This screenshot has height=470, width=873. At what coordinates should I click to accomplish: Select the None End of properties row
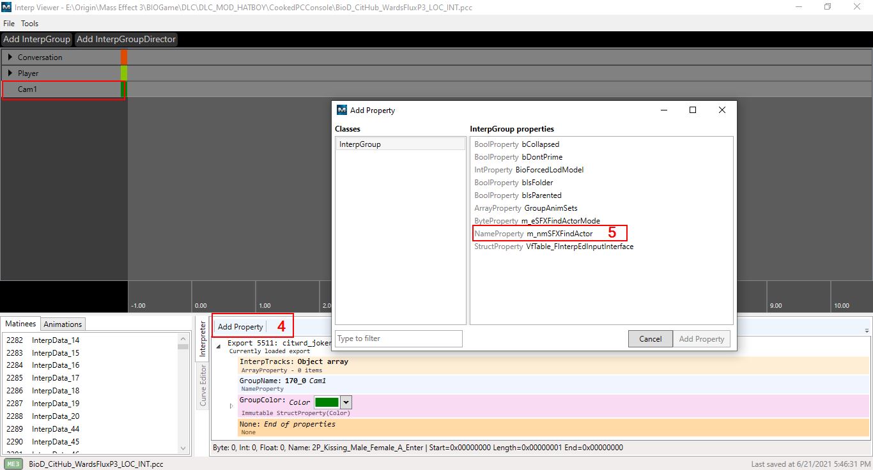553,427
